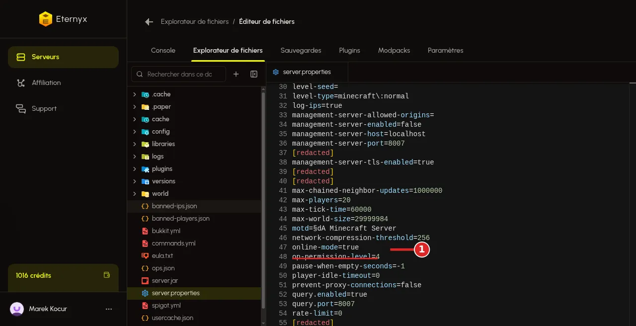Click the Marek Kocur avatar
Screen dimensions: 636x326
pyautogui.click(x=17, y=309)
